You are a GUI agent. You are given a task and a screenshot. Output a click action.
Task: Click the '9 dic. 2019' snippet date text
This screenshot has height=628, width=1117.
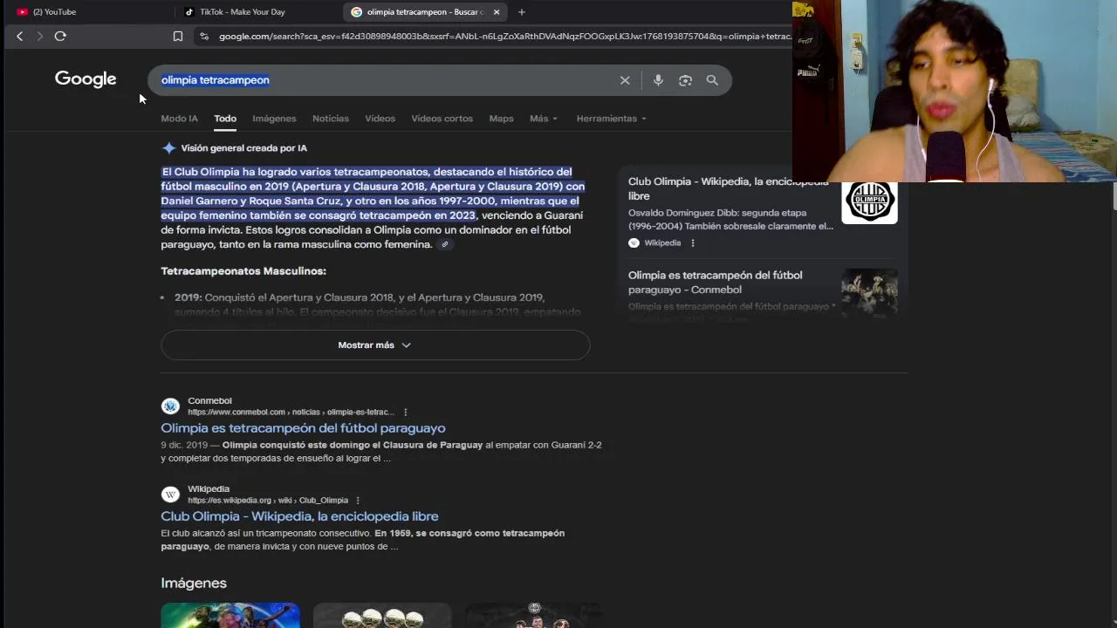pyautogui.click(x=185, y=445)
